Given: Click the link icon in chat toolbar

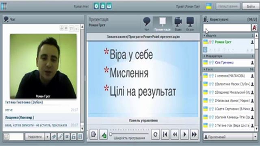Looking at the screenshot, I should [x=61, y=137].
